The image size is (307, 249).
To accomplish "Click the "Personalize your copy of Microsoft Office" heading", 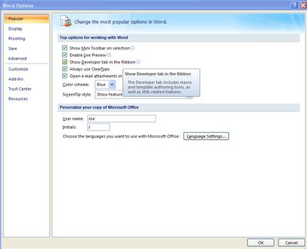I will click(99, 107).
